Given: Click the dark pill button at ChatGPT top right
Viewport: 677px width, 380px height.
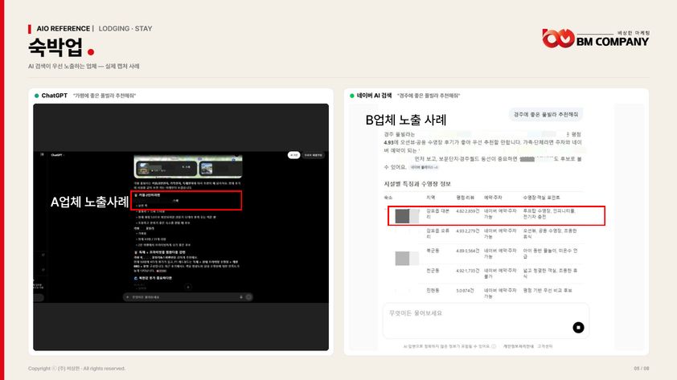Looking at the screenshot, I should pyautogui.click(x=313, y=155).
